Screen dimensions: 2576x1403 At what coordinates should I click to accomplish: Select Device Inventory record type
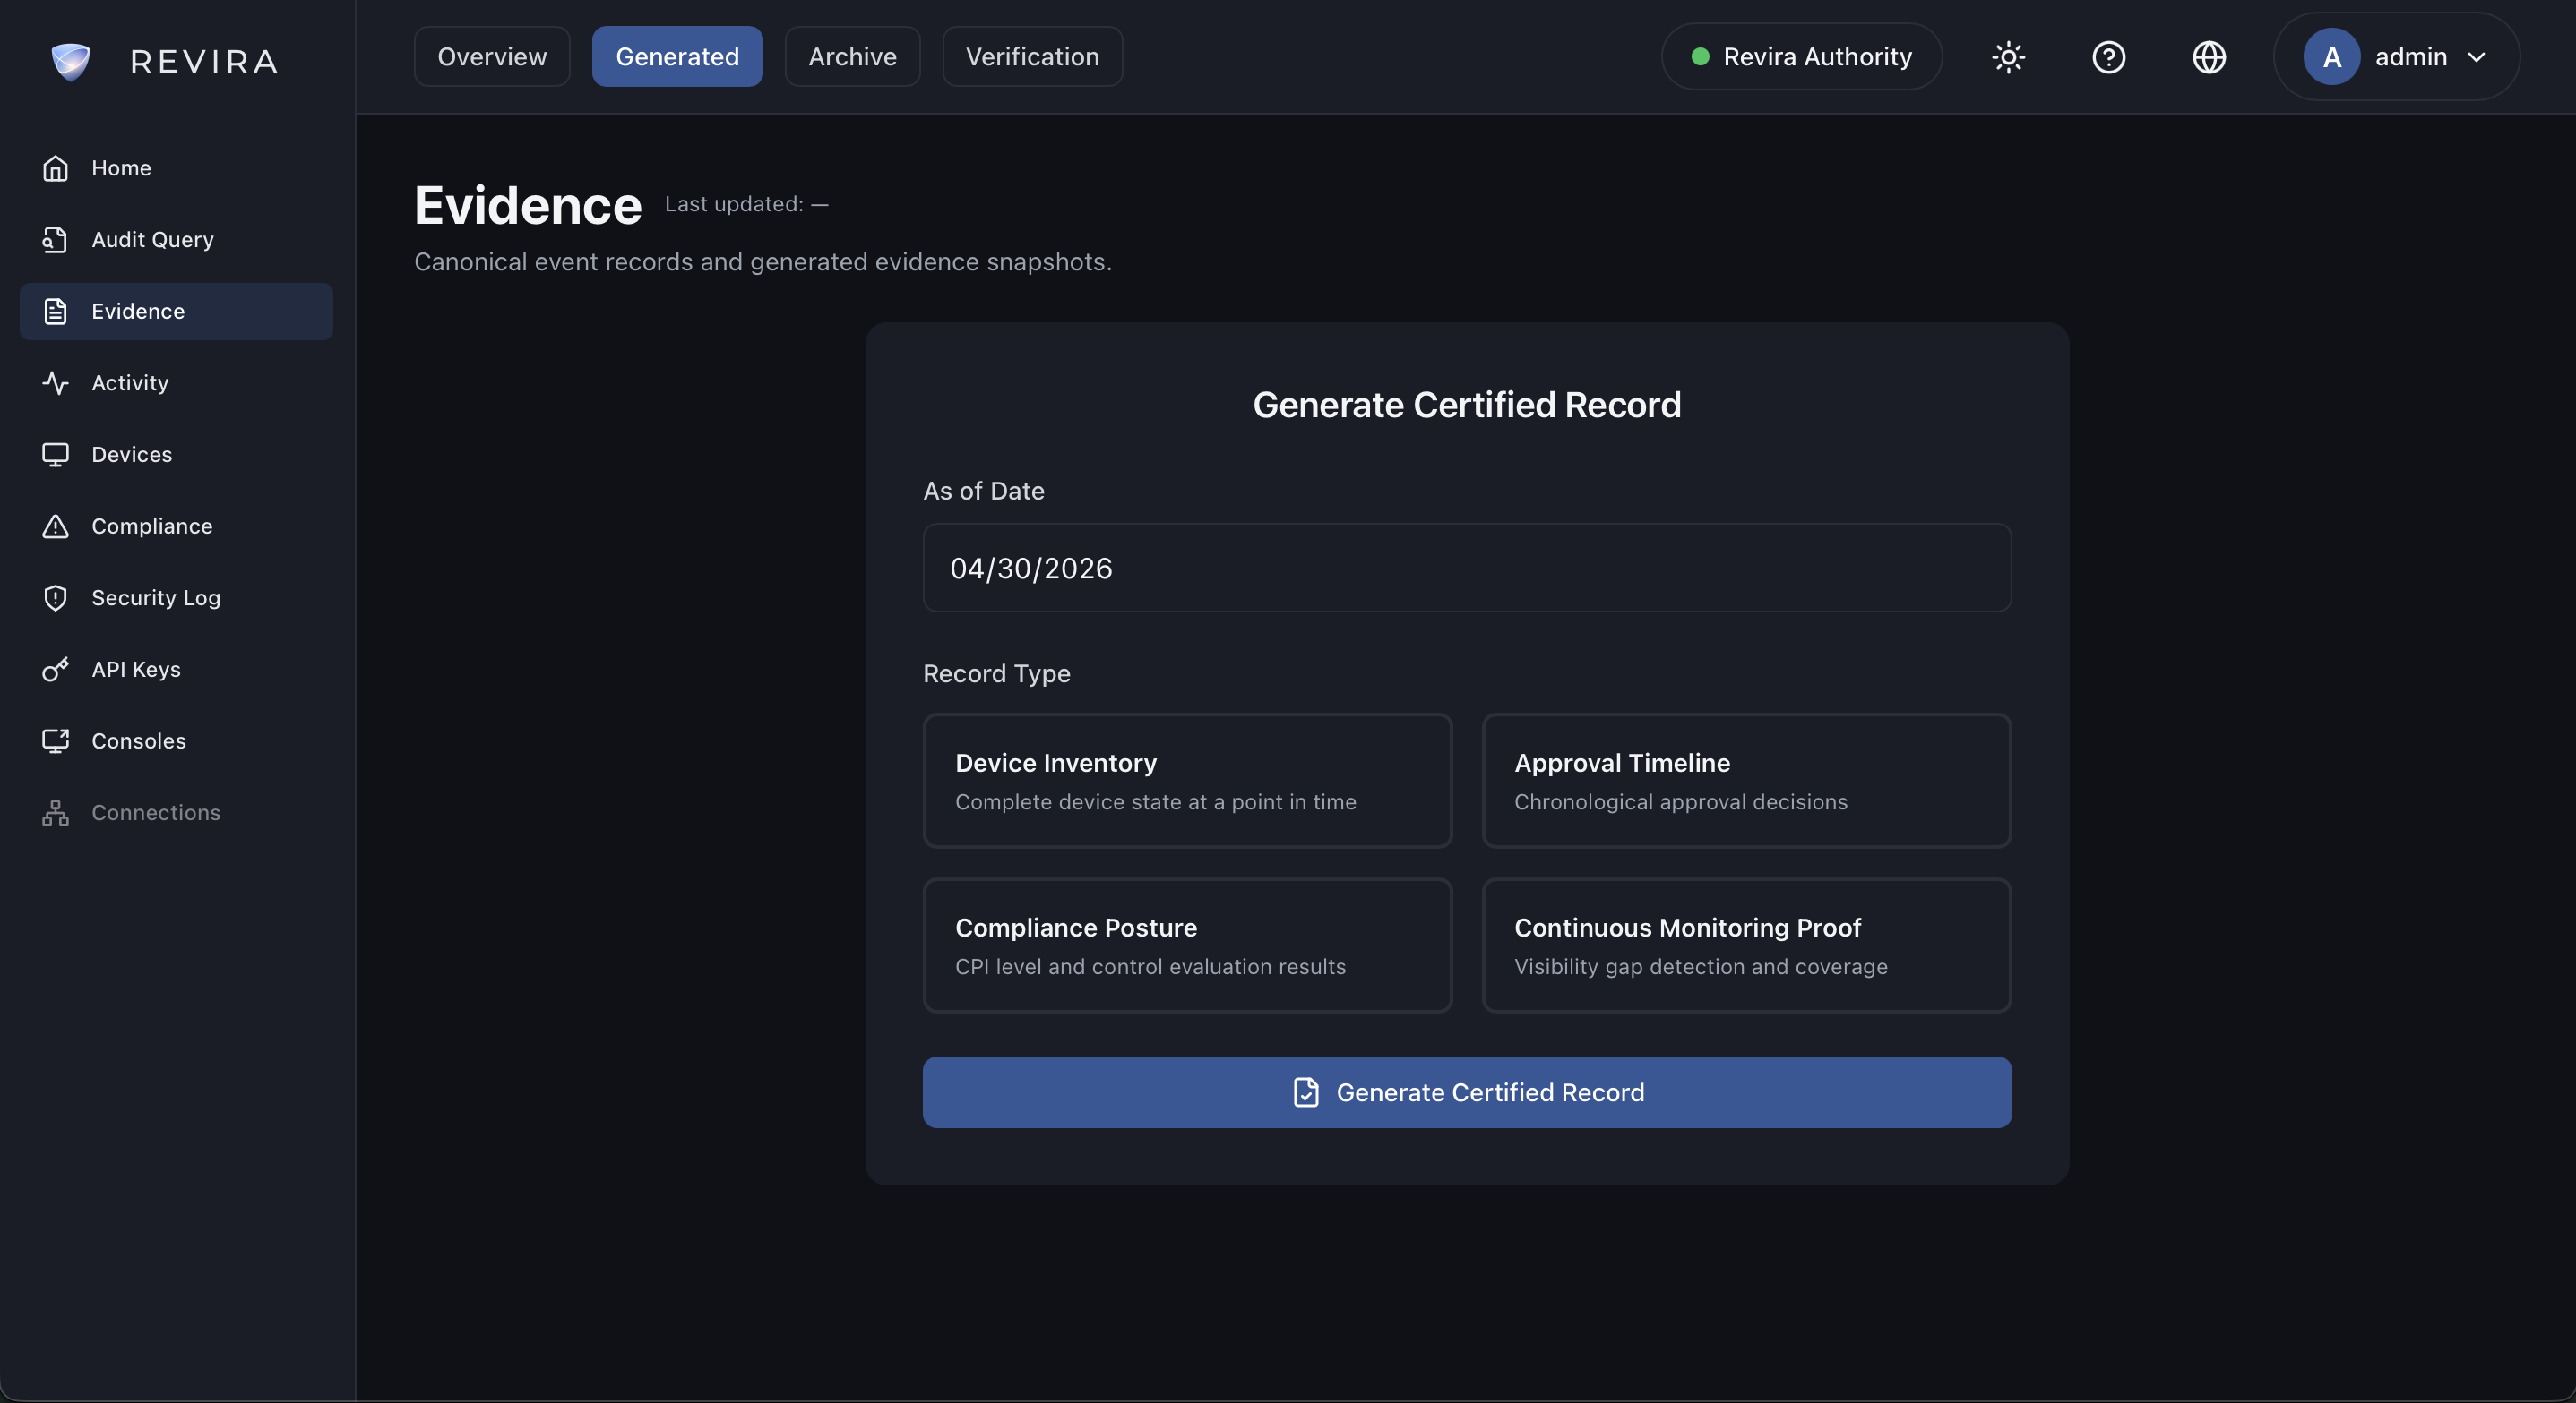1187,781
